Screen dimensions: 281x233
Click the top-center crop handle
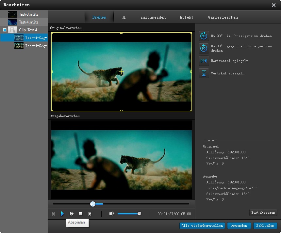[x=121, y=33]
